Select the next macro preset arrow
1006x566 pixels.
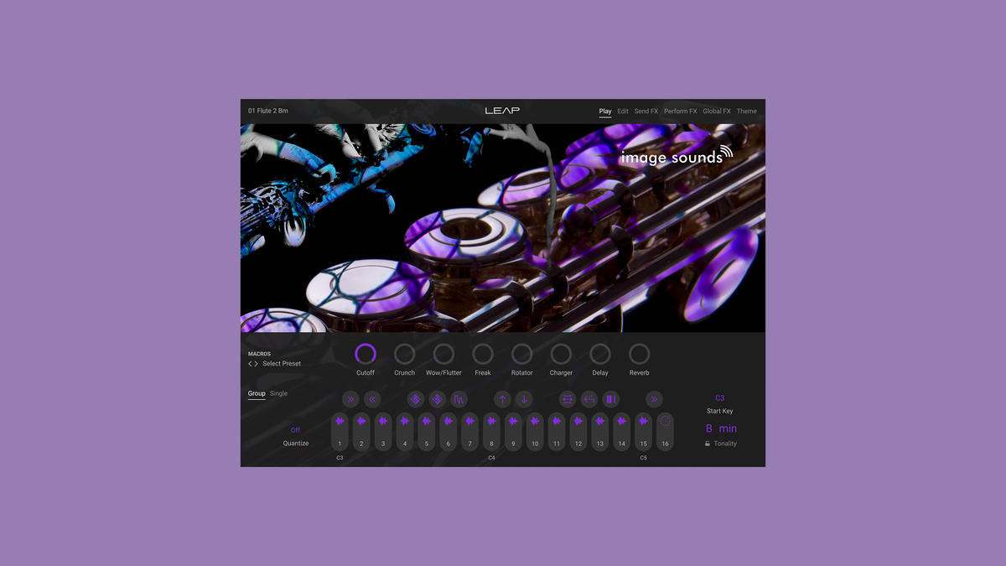click(x=257, y=364)
